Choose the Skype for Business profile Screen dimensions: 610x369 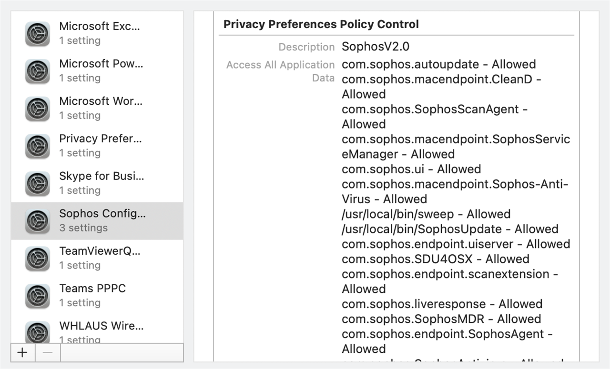(97, 183)
